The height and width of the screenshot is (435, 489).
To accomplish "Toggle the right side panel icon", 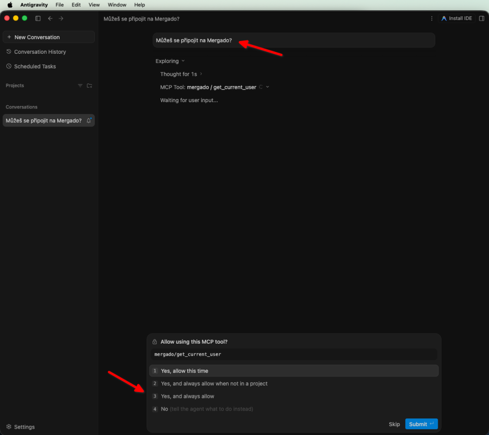I will [x=482, y=19].
